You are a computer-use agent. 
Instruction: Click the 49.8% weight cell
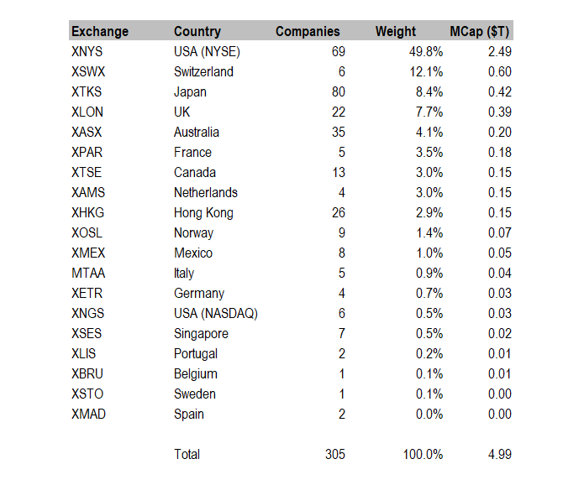pyautogui.click(x=426, y=52)
